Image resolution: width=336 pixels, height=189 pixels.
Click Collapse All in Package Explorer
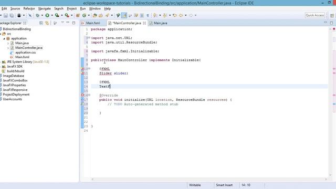click(x=41, y=23)
